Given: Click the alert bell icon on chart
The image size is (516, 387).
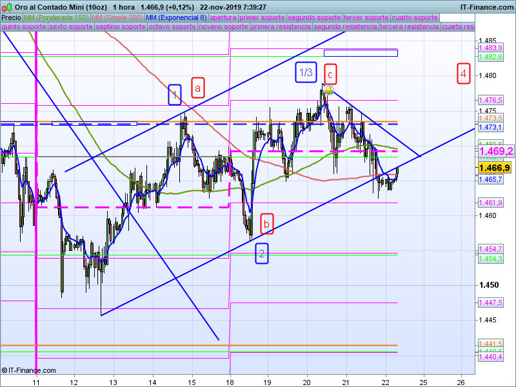Looking at the screenshot, I should 329,90.
